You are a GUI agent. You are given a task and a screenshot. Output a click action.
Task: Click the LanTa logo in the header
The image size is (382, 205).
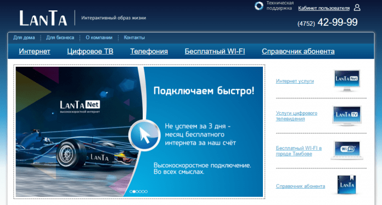click(43, 18)
